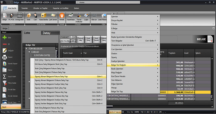This screenshot has height=114, width=216.
Task: Open Kayıt Adet sigma icon
Action: coord(5,76)
